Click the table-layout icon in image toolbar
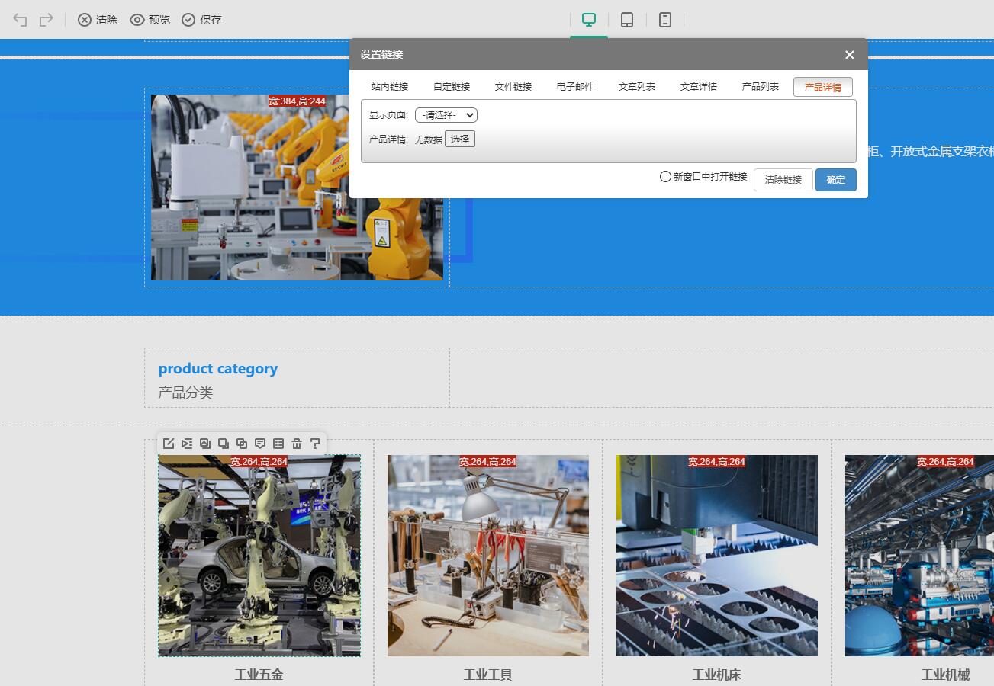The image size is (994, 686). [x=278, y=444]
